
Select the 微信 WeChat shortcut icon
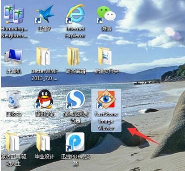click(x=106, y=14)
